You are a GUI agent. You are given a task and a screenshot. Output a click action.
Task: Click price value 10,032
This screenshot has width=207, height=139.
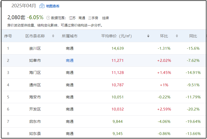[118, 109]
